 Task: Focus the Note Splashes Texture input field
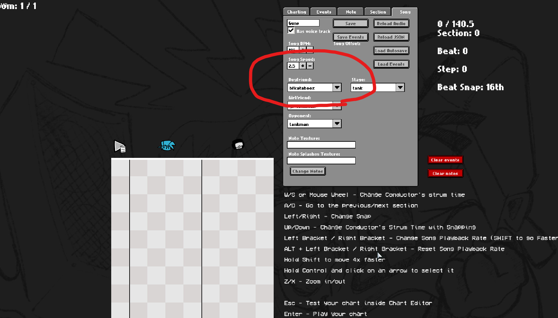pos(321,160)
